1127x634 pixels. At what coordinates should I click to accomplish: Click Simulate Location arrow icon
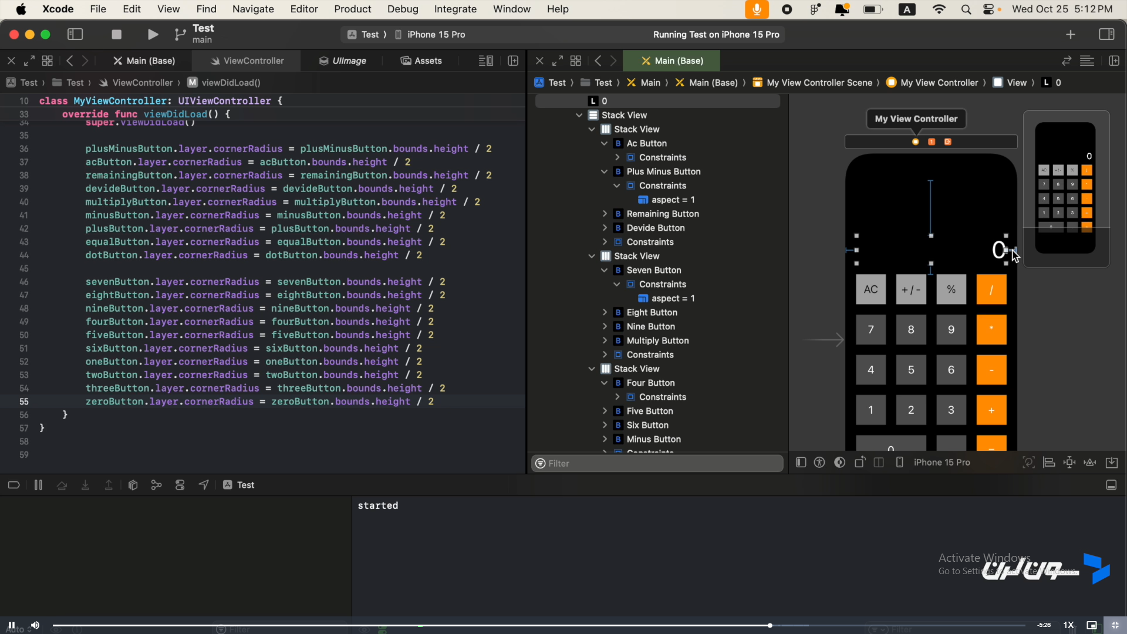204,485
